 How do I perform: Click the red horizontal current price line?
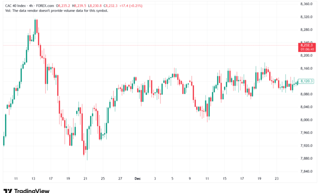[164, 45]
